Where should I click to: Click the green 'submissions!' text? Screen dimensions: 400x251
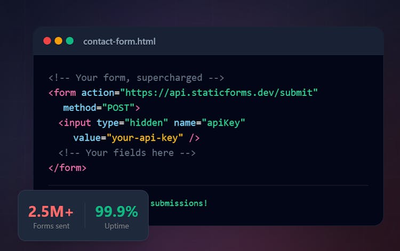(x=179, y=203)
